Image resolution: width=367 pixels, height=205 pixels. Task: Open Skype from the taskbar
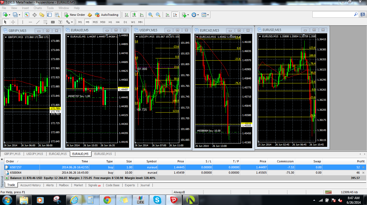click(x=157, y=200)
